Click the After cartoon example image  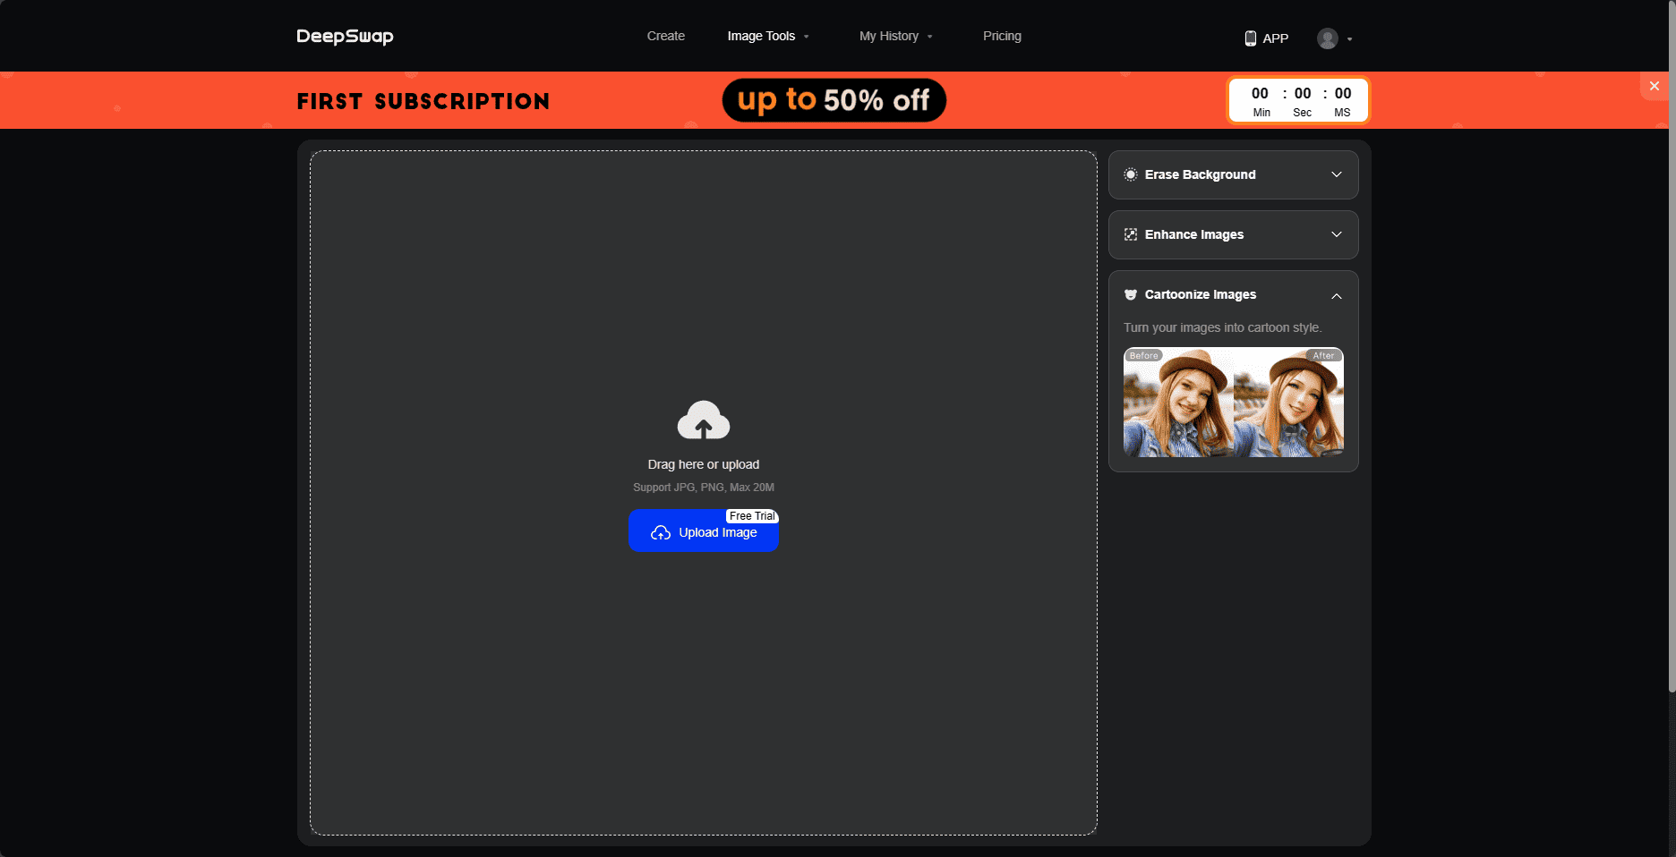click(1288, 403)
